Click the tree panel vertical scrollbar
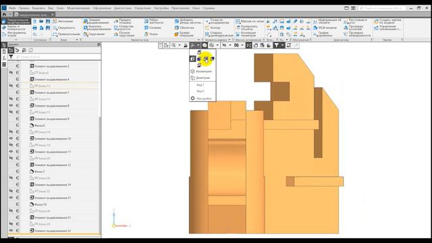Screen dimensions: 432x243 (x=100, y=175)
